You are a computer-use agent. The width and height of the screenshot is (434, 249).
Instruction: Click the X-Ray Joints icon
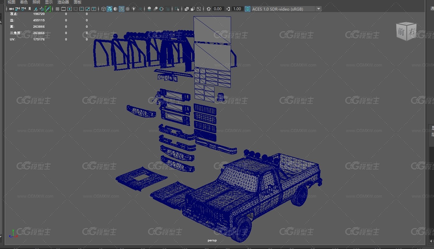tap(199, 9)
